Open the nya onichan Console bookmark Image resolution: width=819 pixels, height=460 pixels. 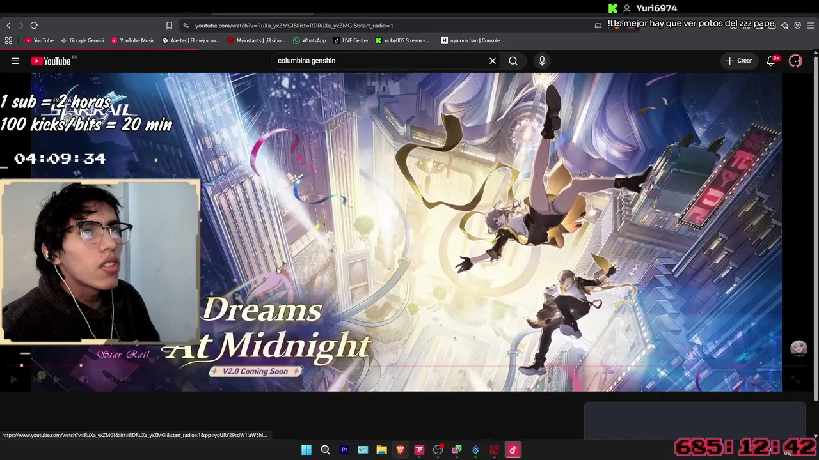pos(470,40)
